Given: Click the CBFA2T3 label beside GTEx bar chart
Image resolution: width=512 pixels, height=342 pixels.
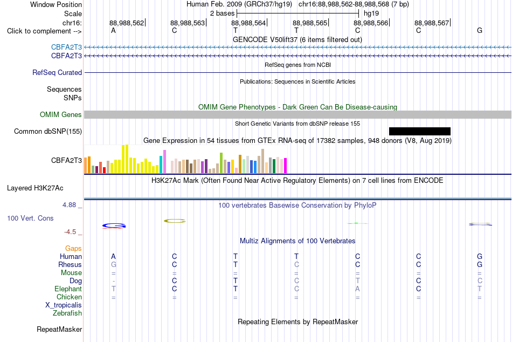Looking at the screenshot, I should coord(66,160).
